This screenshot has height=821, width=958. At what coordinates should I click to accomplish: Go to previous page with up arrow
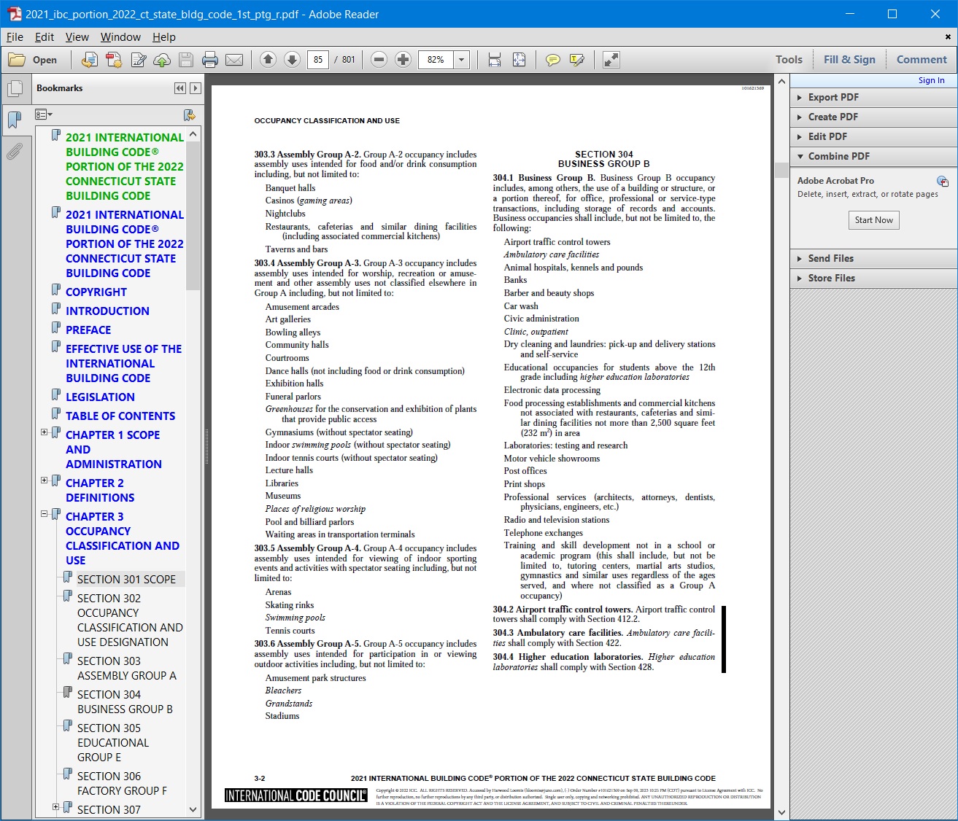point(268,60)
